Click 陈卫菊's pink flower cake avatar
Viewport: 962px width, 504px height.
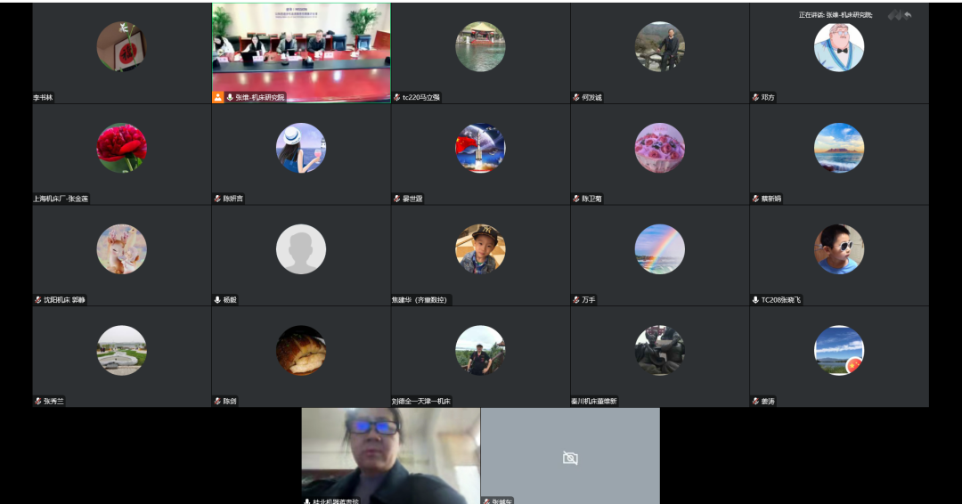coord(659,148)
